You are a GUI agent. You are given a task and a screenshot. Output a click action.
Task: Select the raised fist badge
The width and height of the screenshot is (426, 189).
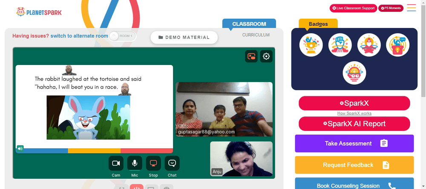[x=340, y=45]
